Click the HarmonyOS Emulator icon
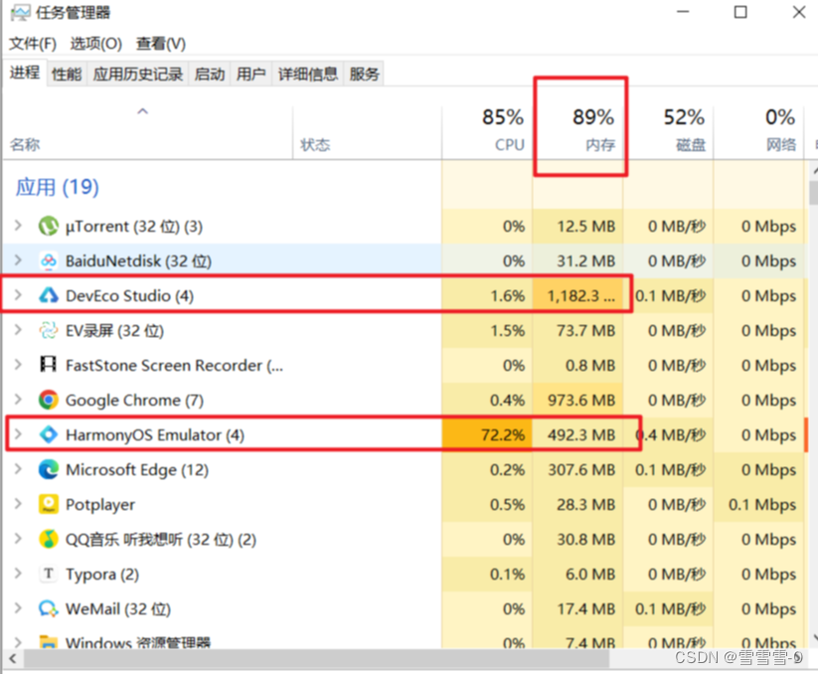The width and height of the screenshot is (818, 674). [48, 434]
